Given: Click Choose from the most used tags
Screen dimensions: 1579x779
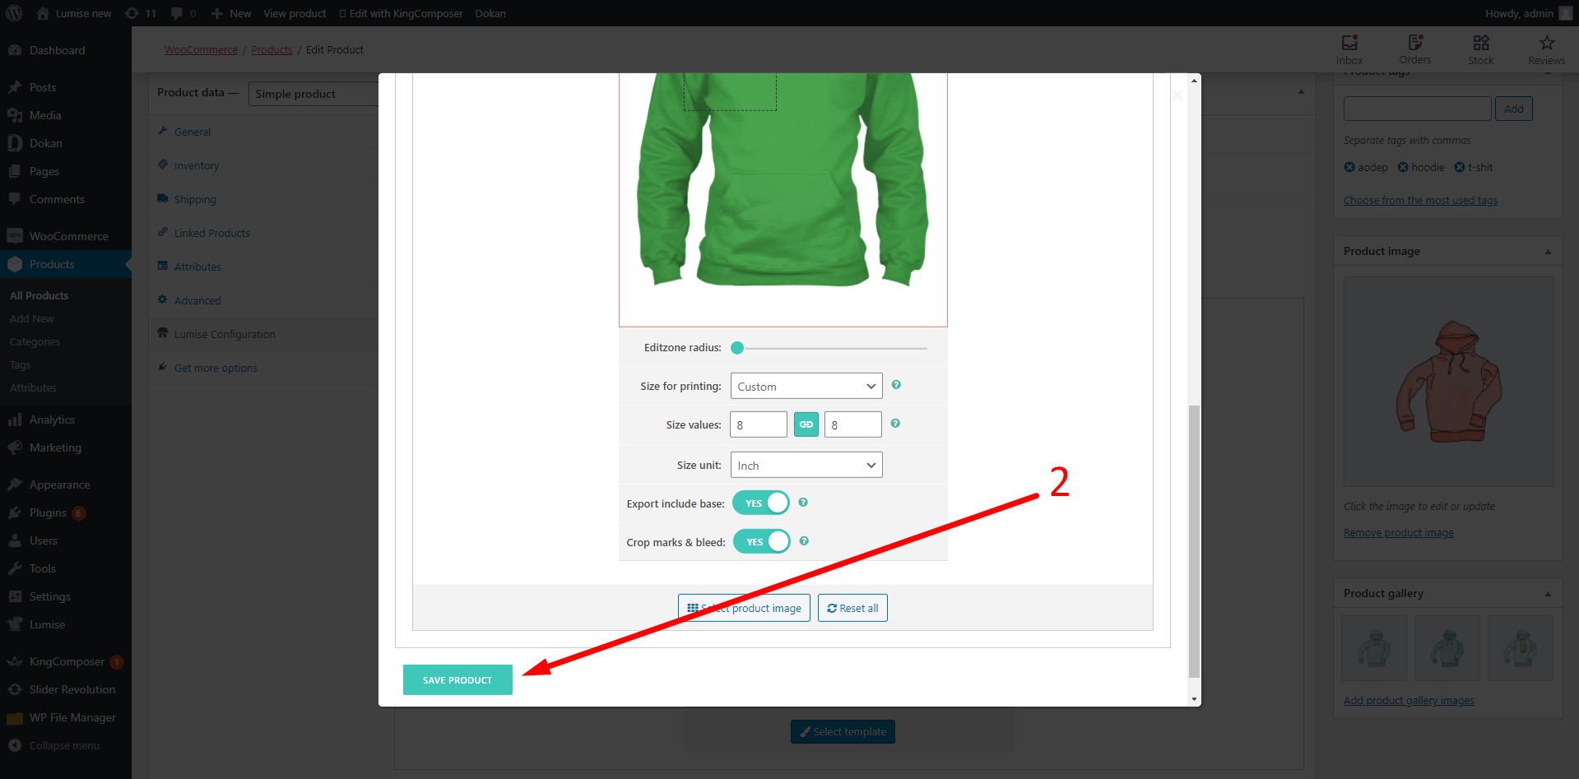Looking at the screenshot, I should click(x=1420, y=200).
